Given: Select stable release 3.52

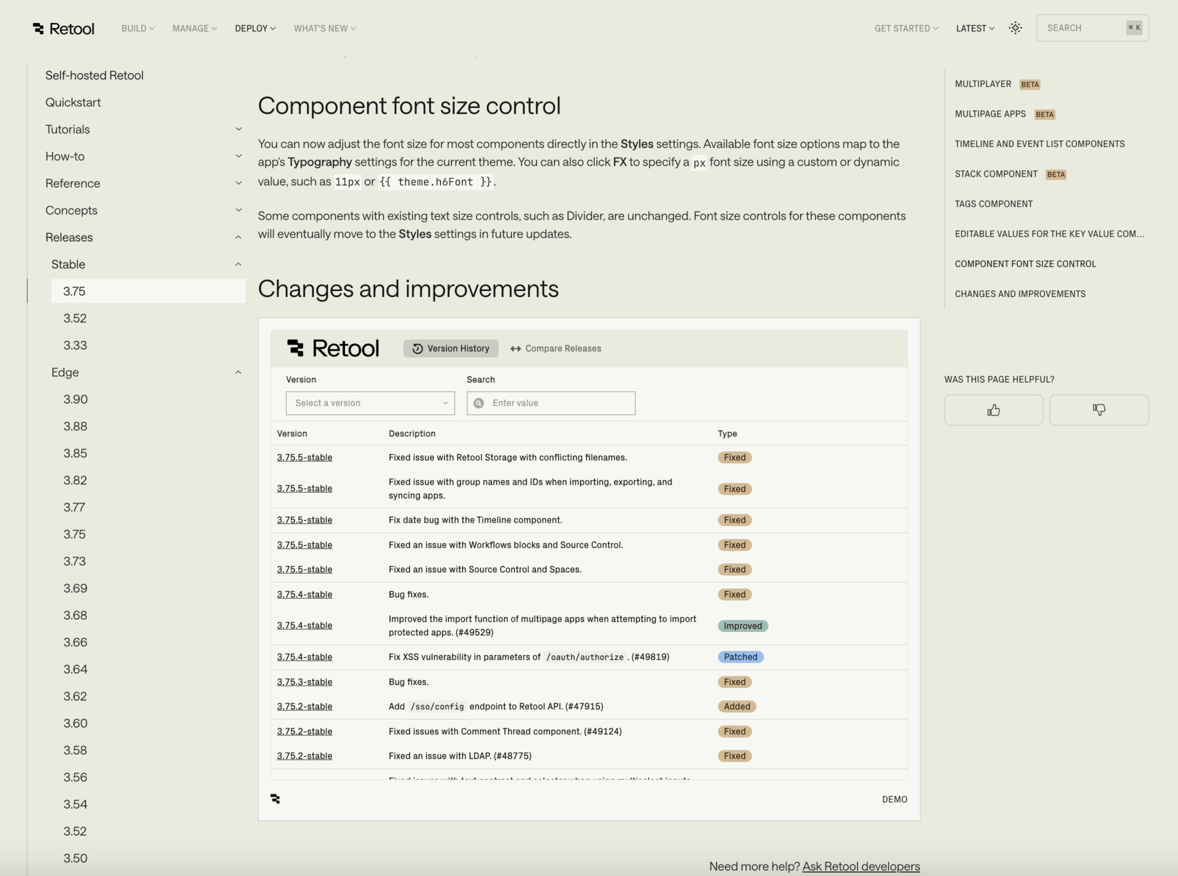Looking at the screenshot, I should (75, 318).
